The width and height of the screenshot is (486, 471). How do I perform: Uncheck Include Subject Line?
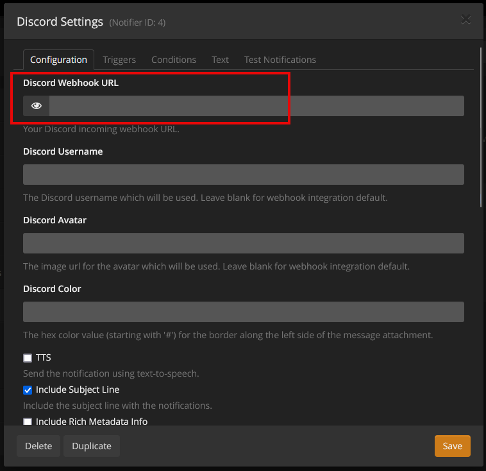(x=28, y=390)
